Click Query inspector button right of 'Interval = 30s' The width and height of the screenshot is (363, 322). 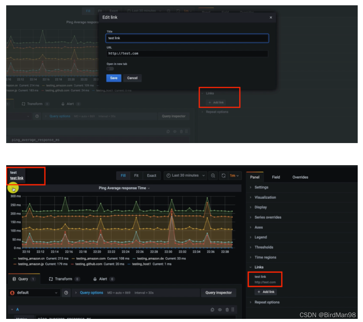(218, 293)
